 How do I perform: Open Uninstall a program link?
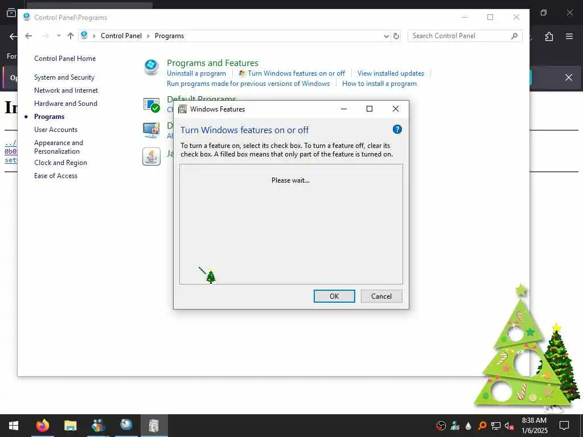196,73
